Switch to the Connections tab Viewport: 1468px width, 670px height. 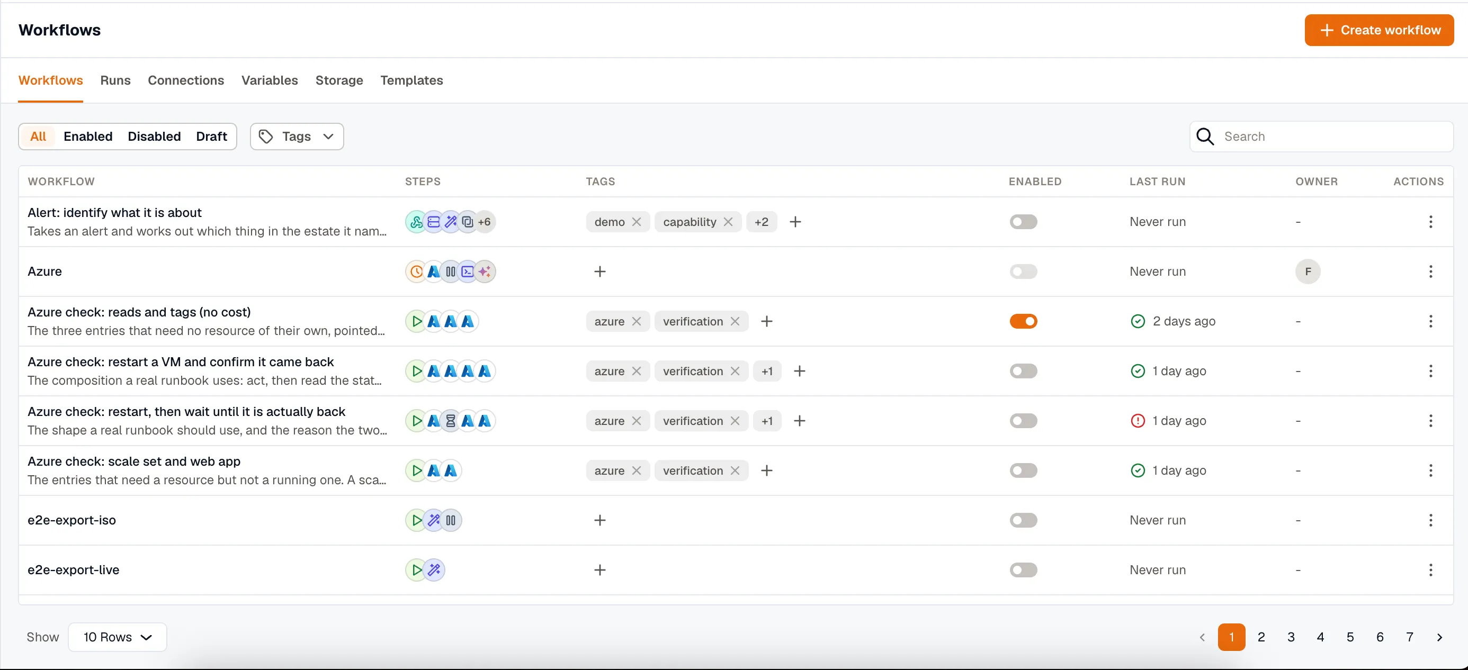(x=186, y=80)
